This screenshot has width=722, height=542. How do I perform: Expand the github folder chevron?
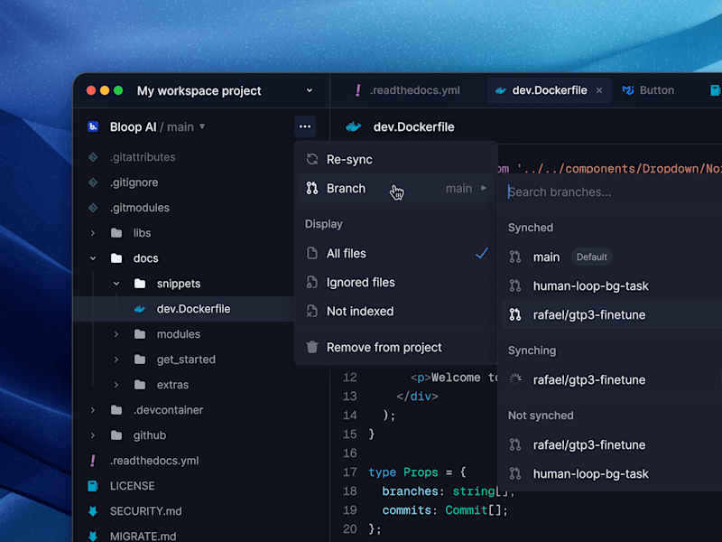[93, 435]
